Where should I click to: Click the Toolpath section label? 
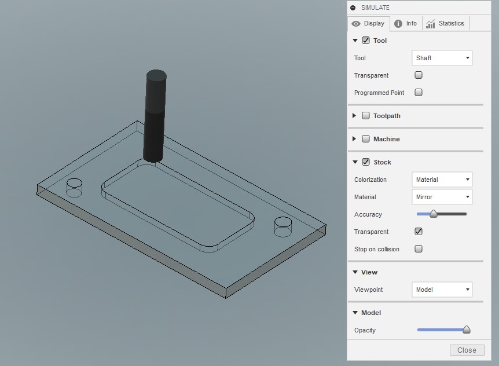click(387, 116)
